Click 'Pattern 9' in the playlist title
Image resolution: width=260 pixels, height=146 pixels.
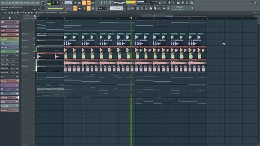click(63, 13)
